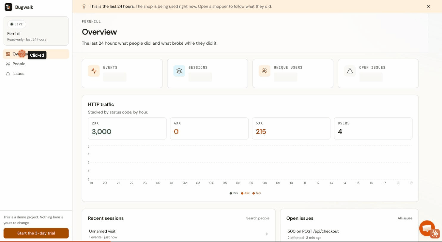
Task: Open the Unnamed visit session arrow
Action: pyautogui.click(x=266, y=234)
